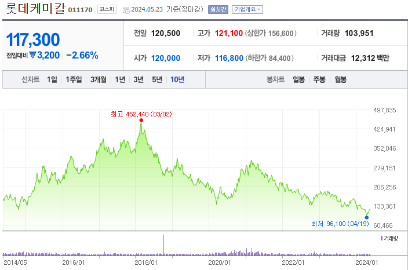Click the 60,466 price axis label
This screenshot has width=408, height=270.
click(x=382, y=225)
